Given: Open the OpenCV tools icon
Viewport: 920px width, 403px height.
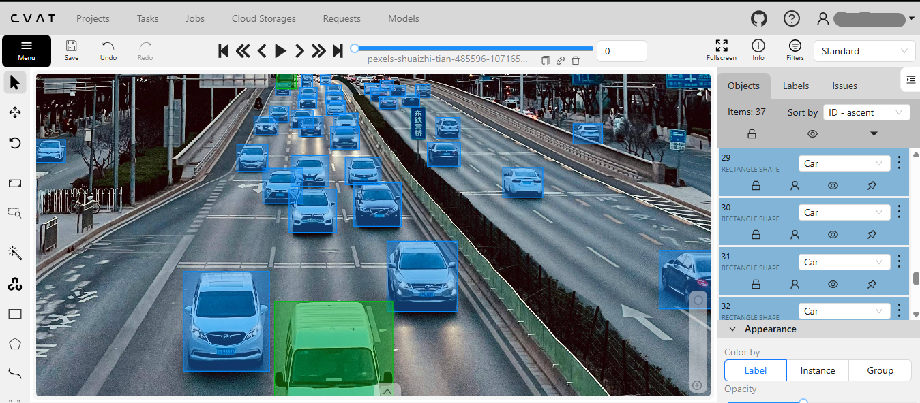Looking at the screenshot, I should (15, 284).
